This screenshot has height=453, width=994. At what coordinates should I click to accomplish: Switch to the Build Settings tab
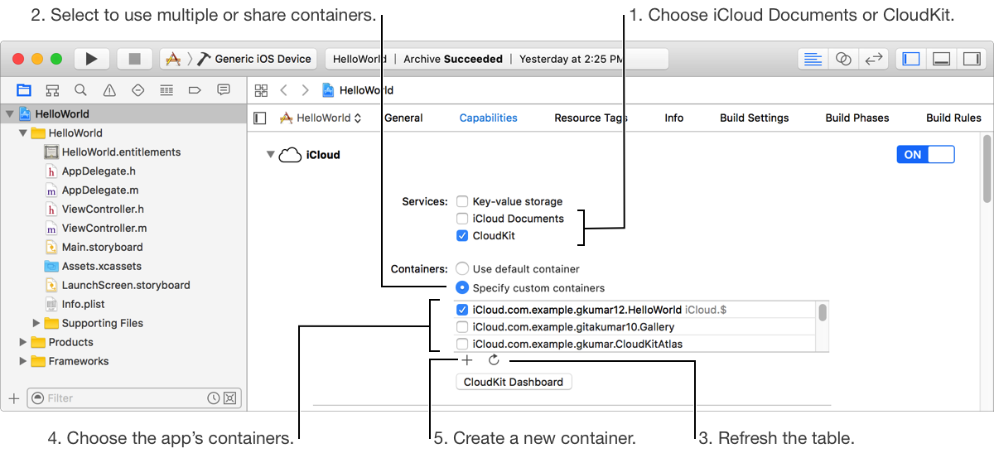click(754, 118)
